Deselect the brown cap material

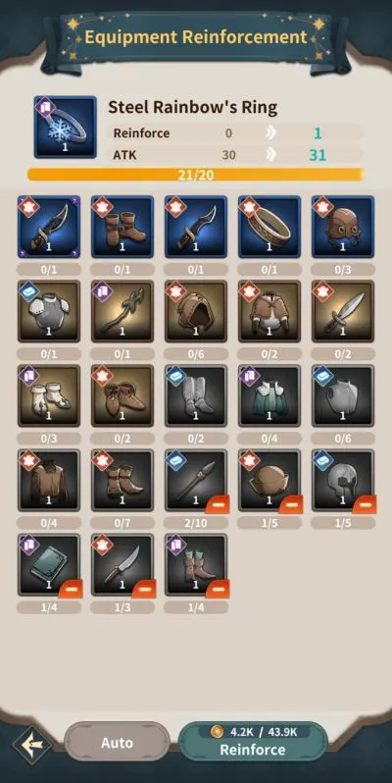pyautogui.click(x=291, y=504)
